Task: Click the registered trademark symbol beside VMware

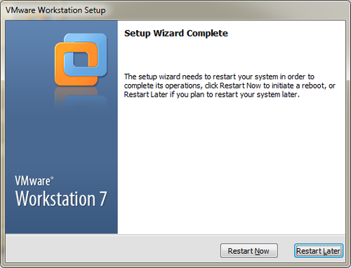Action: (52, 178)
